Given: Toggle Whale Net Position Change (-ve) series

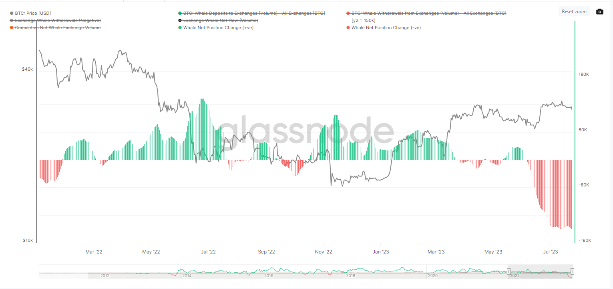Looking at the screenshot, I should [383, 28].
